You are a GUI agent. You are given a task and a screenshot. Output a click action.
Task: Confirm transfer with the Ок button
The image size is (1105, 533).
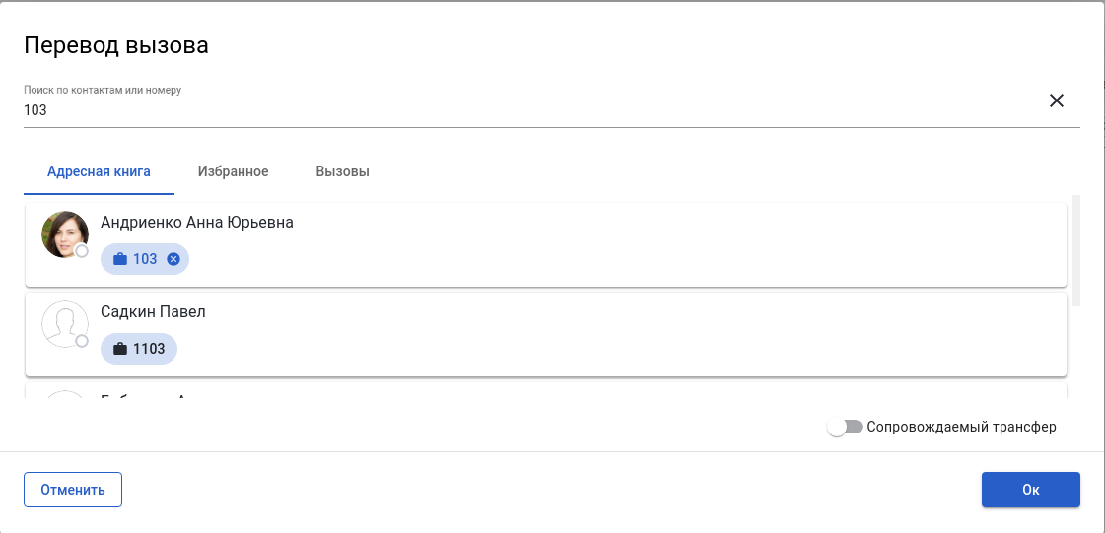(x=1030, y=490)
